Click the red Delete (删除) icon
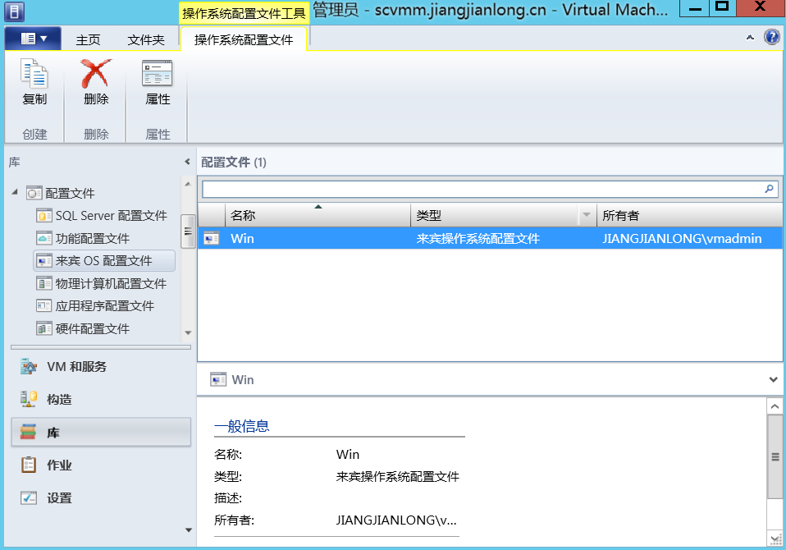This screenshot has height=550, width=786. 96,73
